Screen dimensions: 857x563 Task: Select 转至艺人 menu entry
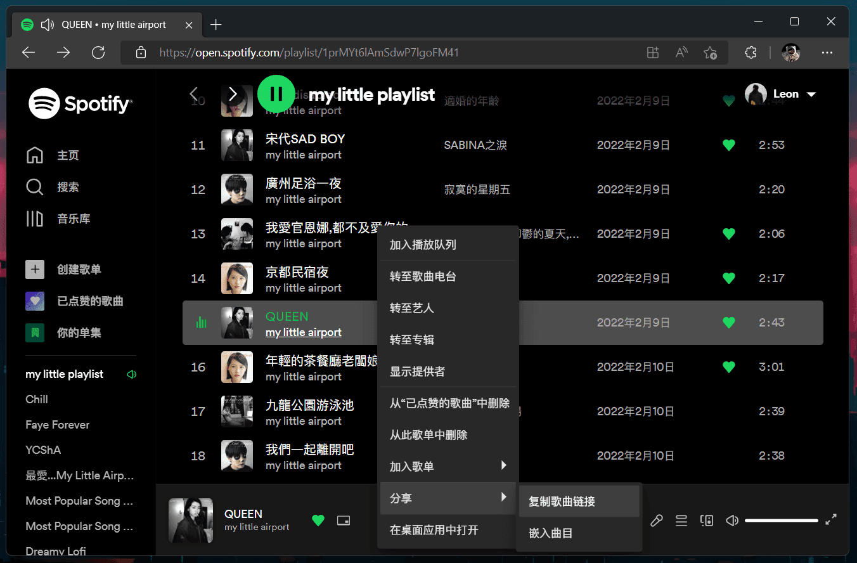tap(448, 308)
